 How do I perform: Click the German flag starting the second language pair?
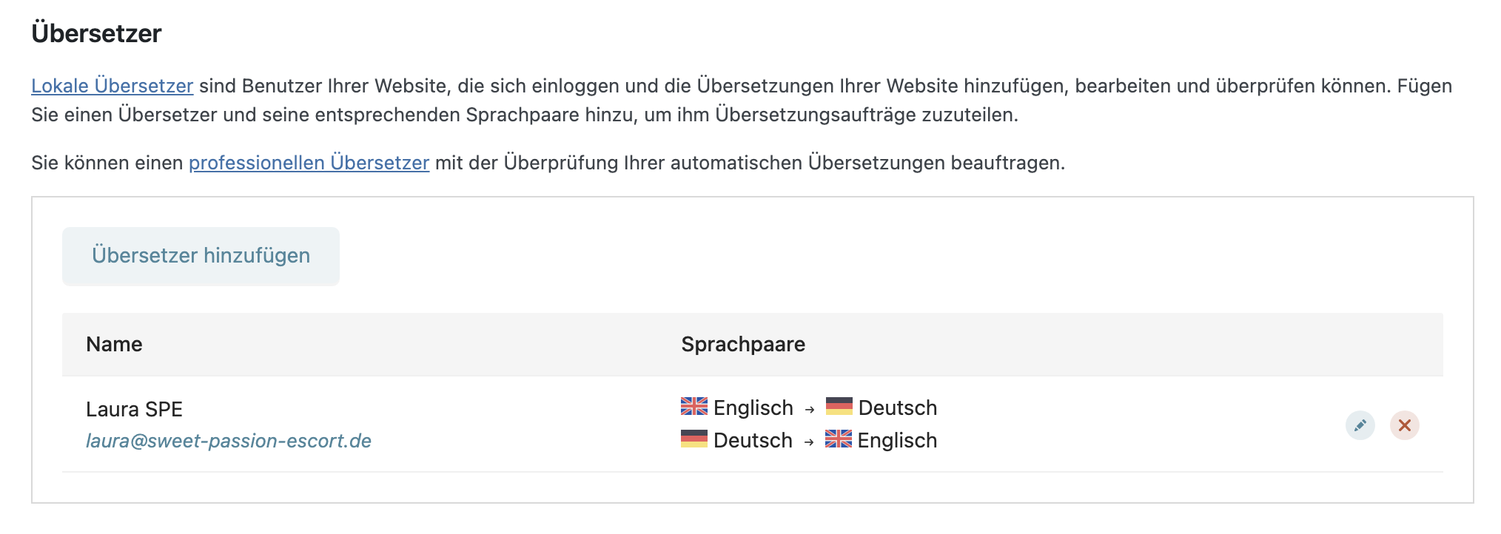(x=694, y=439)
